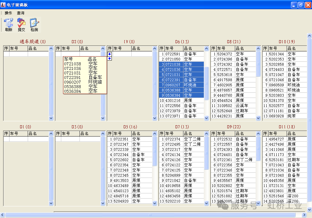The width and height of the screenshot is (312, 218).
Task: Click the blue down-arrow icon in IV panel
Action: tap(110, 54)
